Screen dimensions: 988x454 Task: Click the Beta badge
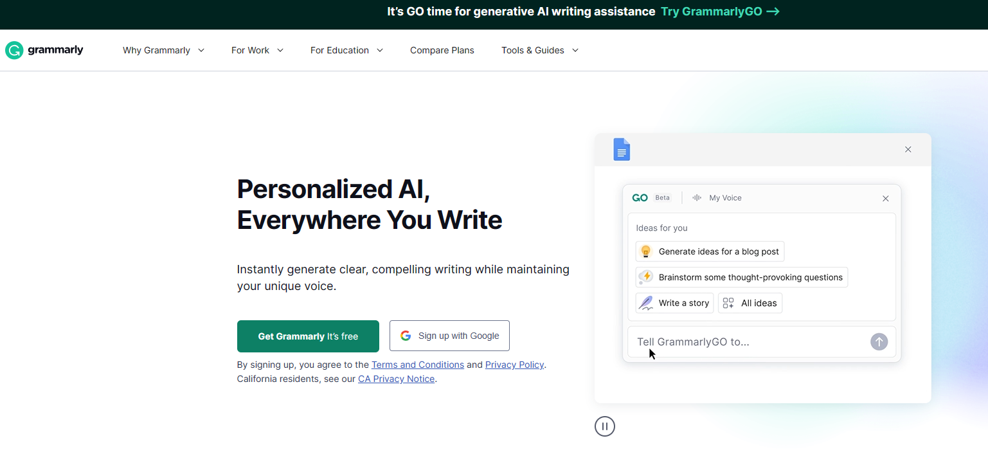pos(662,198)
